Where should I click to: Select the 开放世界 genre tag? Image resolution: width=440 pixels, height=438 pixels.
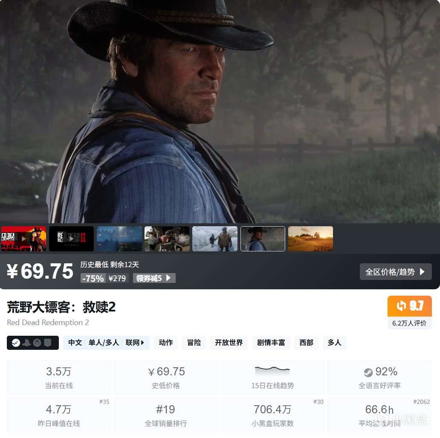pos(229,343)
